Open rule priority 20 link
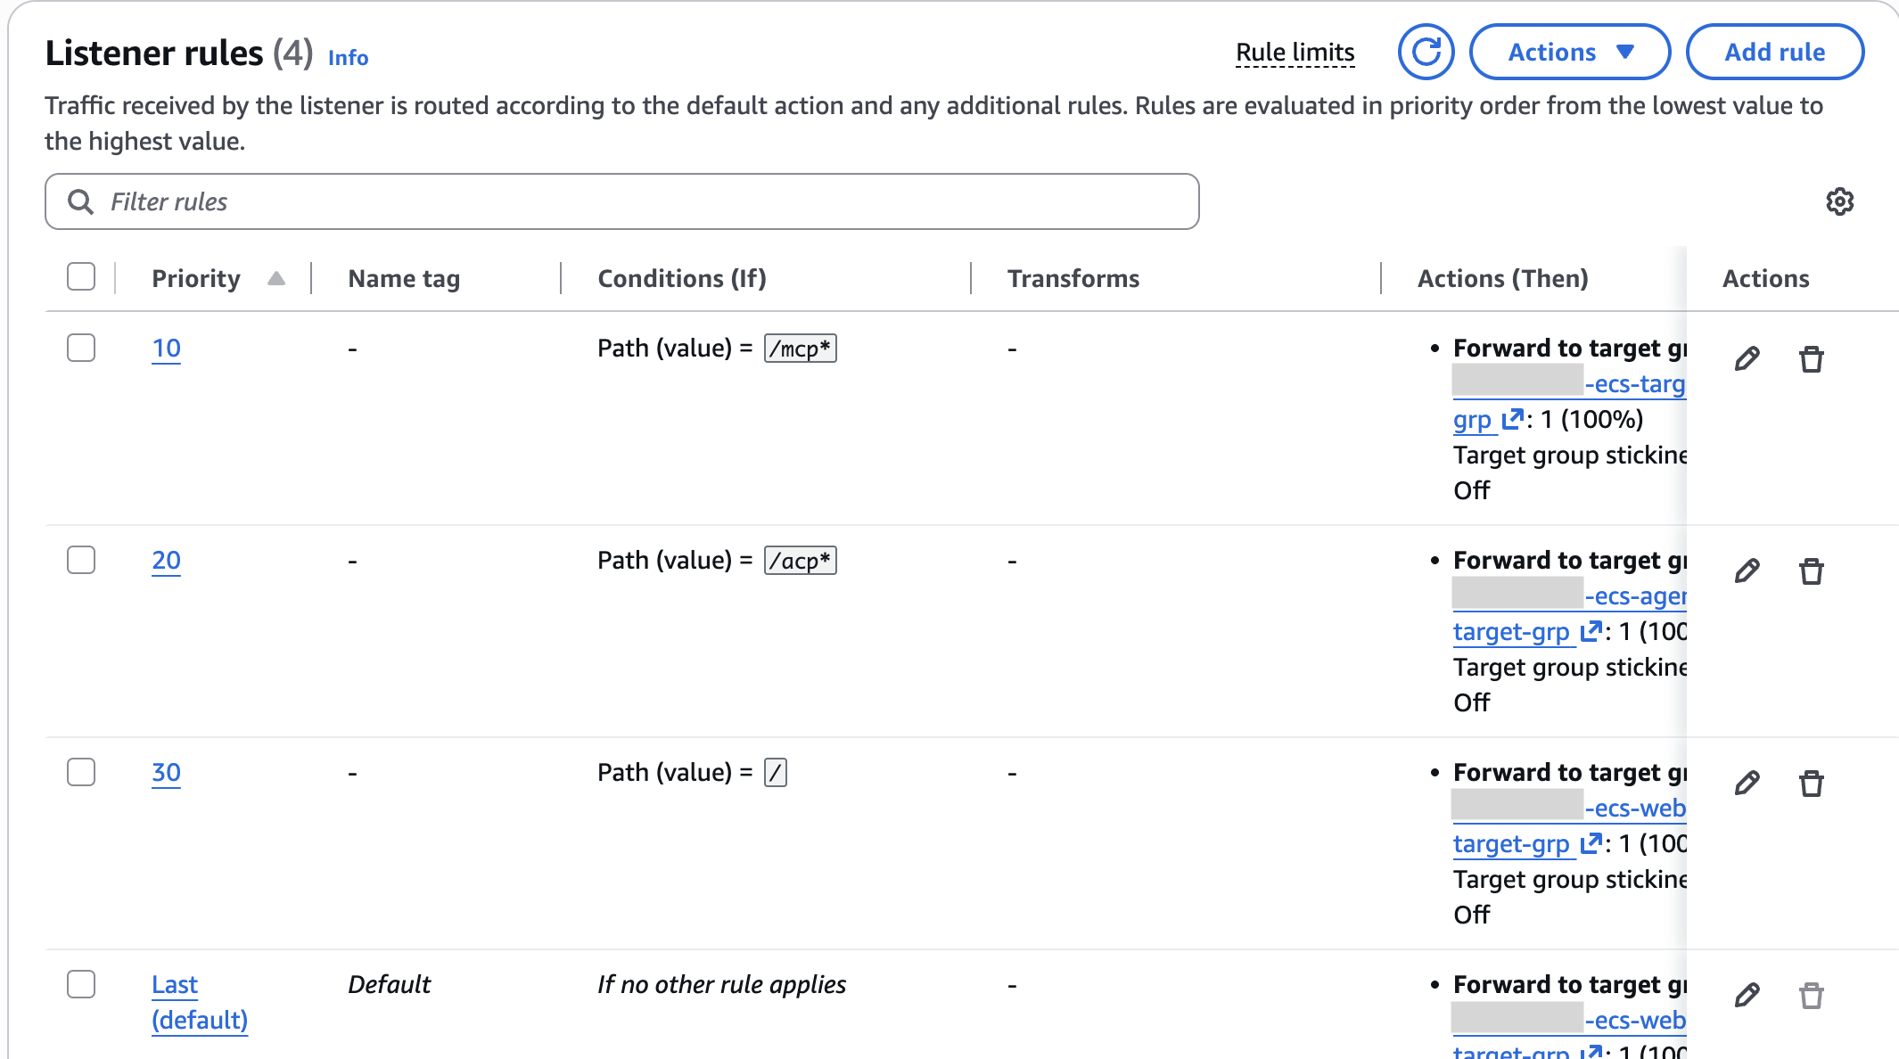Image resolution: width=1899 pixels, height=1059 pixels. coord(166,560)
